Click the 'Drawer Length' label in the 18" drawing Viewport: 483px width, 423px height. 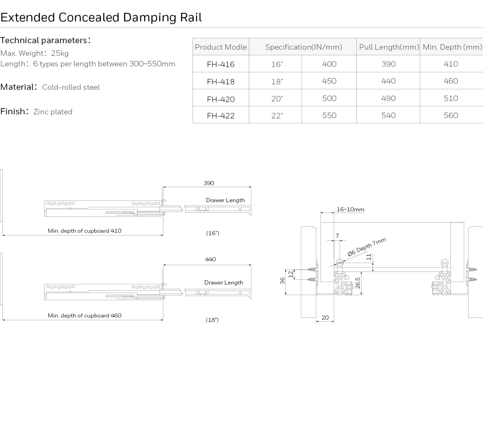point(224,283)
